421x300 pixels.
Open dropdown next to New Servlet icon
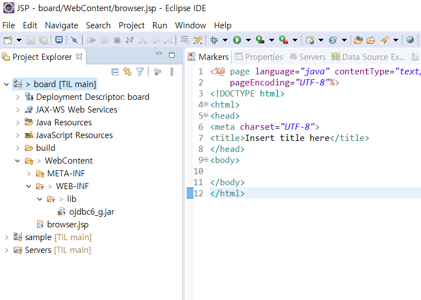pos(345,40)
